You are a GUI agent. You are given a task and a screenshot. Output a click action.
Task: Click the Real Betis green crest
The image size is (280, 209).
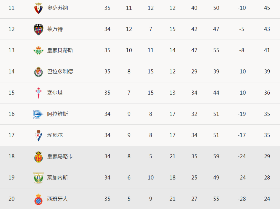click(x=38, y=50)
